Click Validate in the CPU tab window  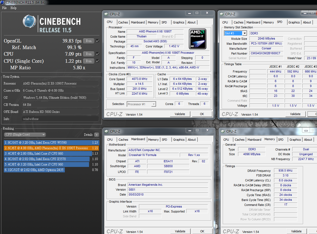(x=180, y=114)
